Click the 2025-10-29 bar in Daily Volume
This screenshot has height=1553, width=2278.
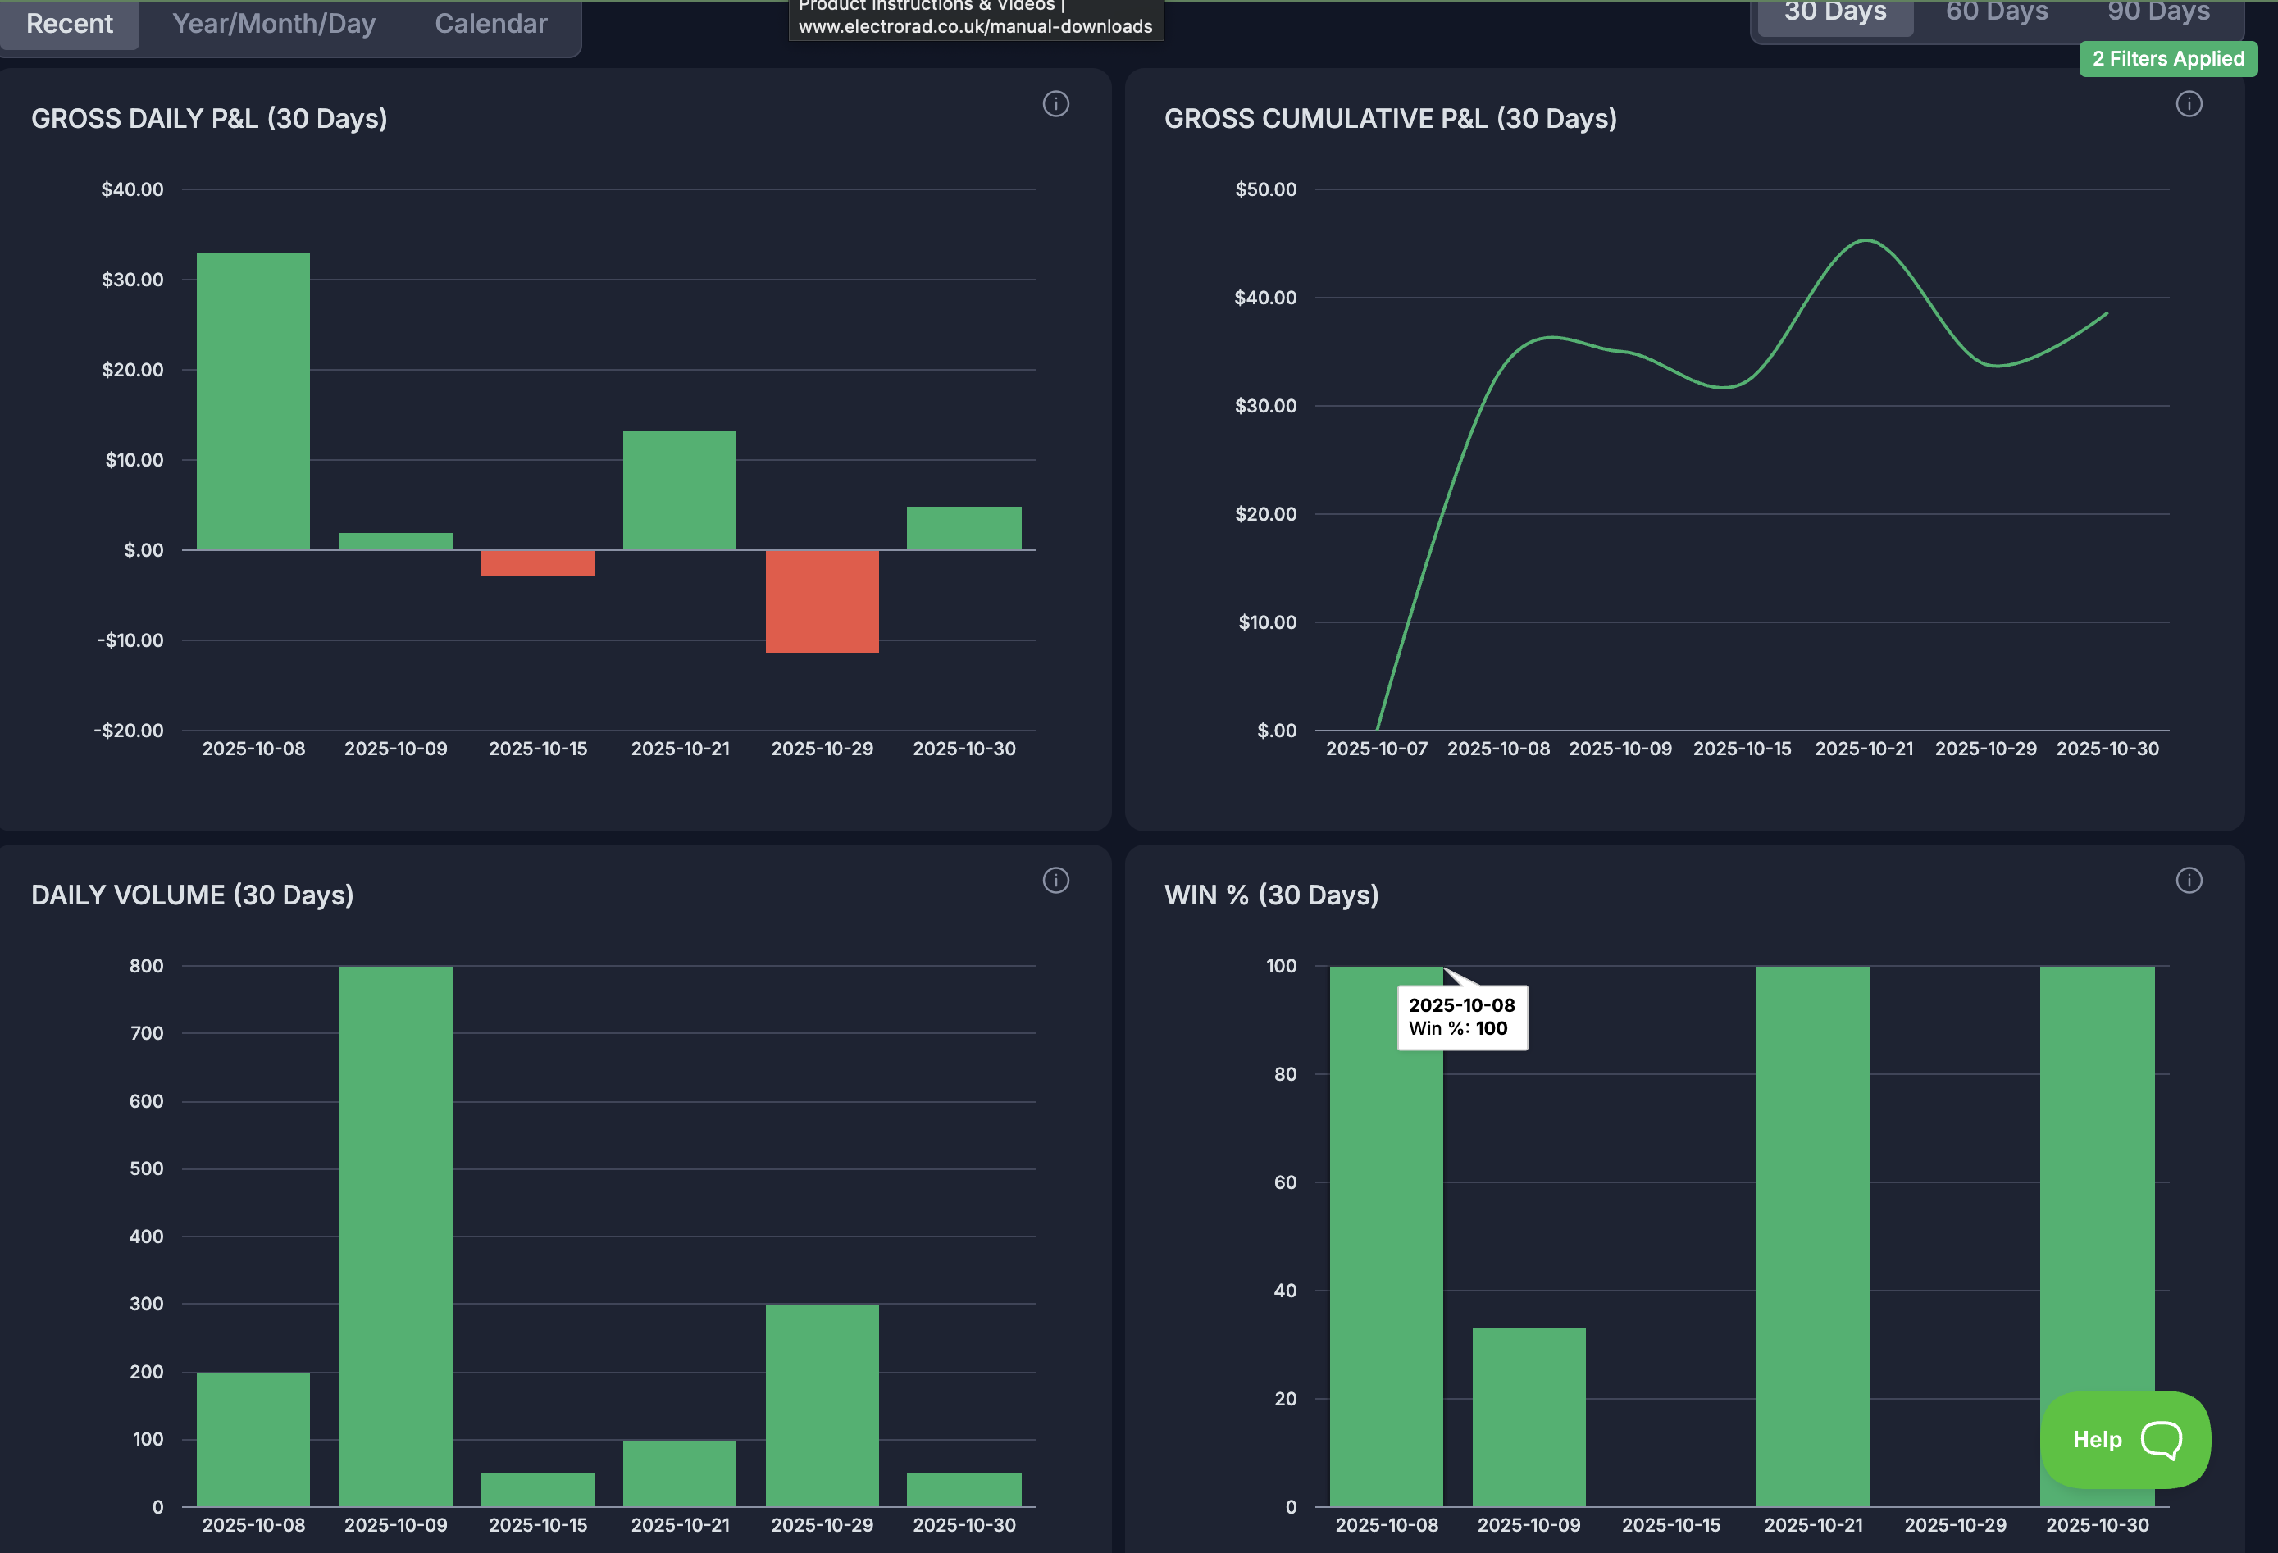click(x=822, y=1405)
